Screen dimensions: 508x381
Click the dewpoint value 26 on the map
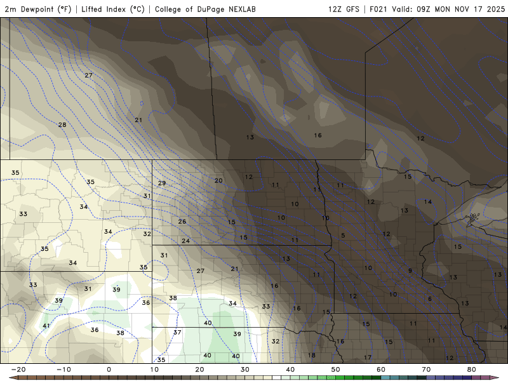pos(182,222)
